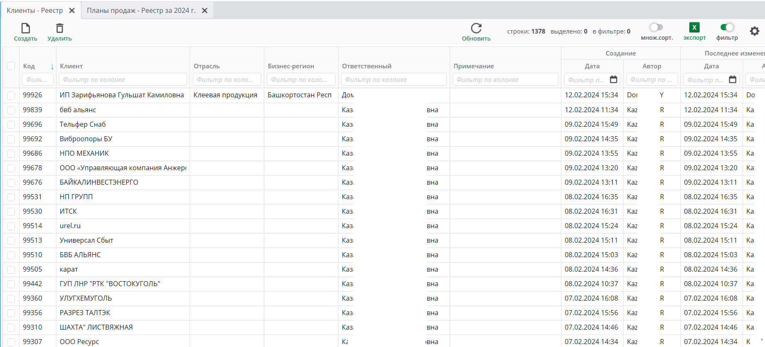Click the Обновить refresh icon
This screenshot has height=347, width=765.
click(476, 28)
